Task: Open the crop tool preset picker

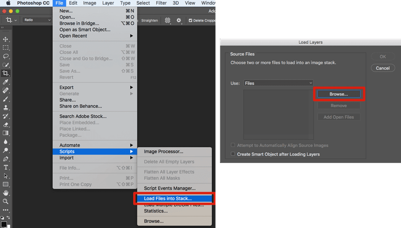Action: click(11, 20)
